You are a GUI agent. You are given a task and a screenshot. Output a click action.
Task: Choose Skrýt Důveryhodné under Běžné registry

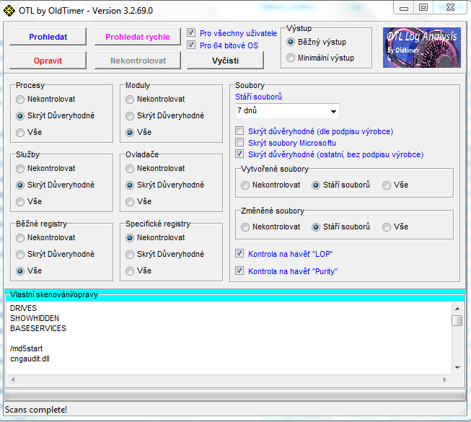21,254
